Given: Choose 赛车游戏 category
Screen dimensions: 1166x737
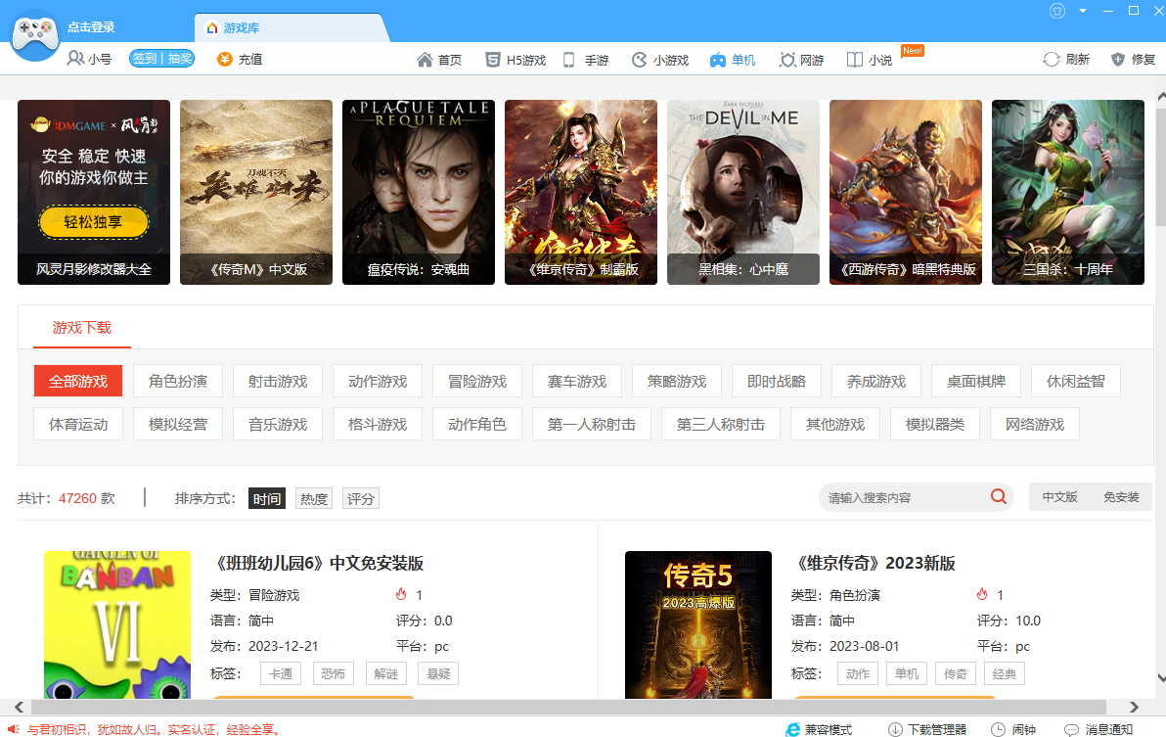Looking at the screenshot, I should [577, 381].
